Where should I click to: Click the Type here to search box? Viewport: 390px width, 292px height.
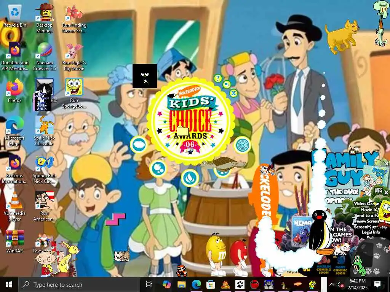tap(78, 284)
